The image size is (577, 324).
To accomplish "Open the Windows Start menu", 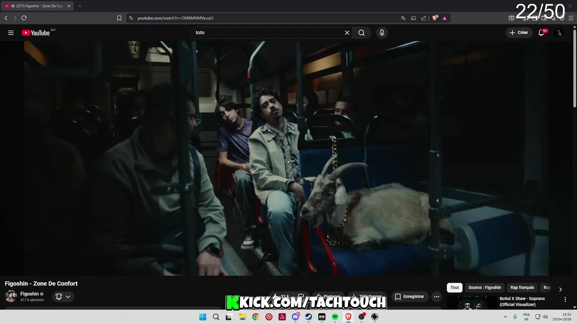I will [x=202, y=317].
